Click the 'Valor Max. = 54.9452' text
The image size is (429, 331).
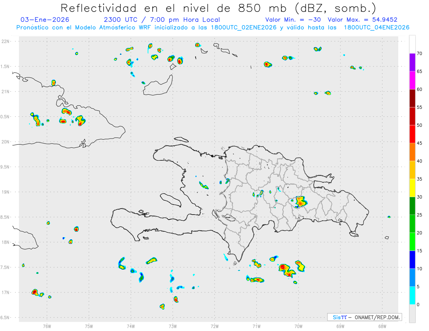[363, 20]
